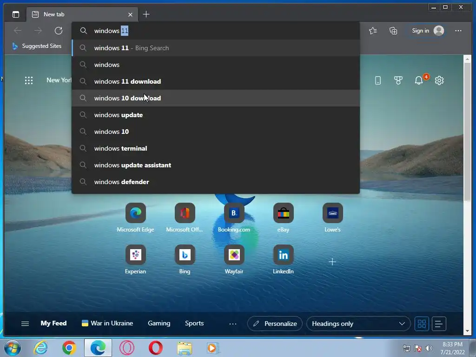Image resolution: width=476 pixels, height=357 pixels.
Task: Launch Opera GX from taskbar
Action: (127, 348)
